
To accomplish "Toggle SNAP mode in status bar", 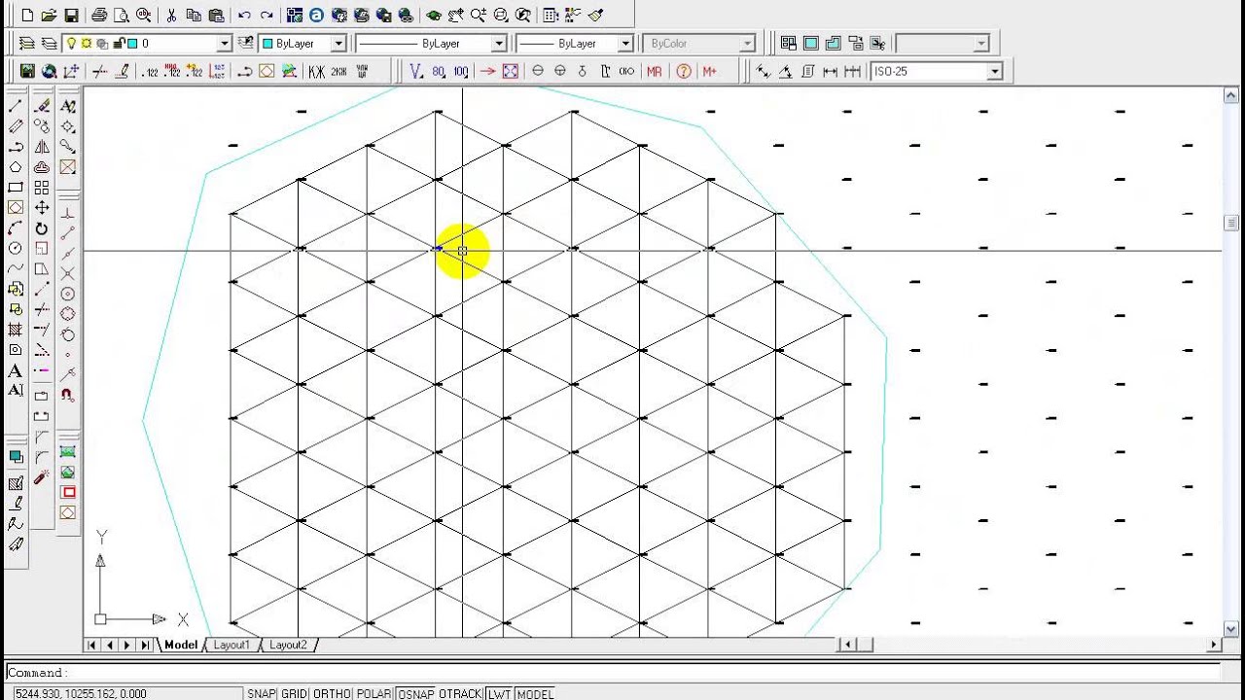I will pos(261,693).
